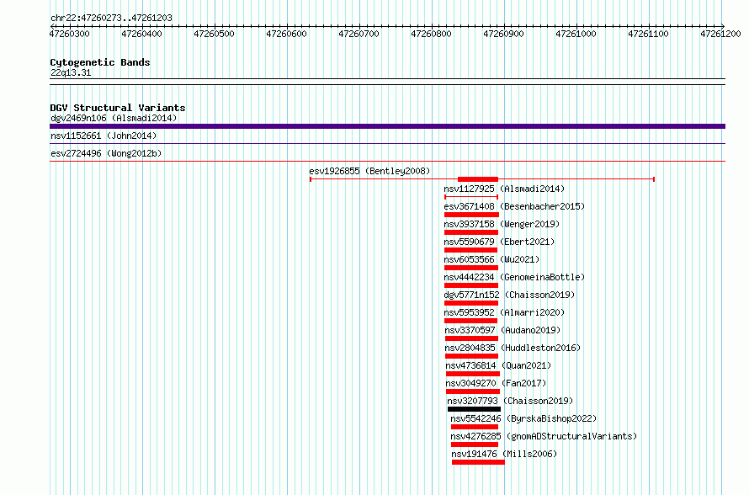
Task: Open nsv4276285 (gnomADStructuralVariants) variant label
Action: 544,436
